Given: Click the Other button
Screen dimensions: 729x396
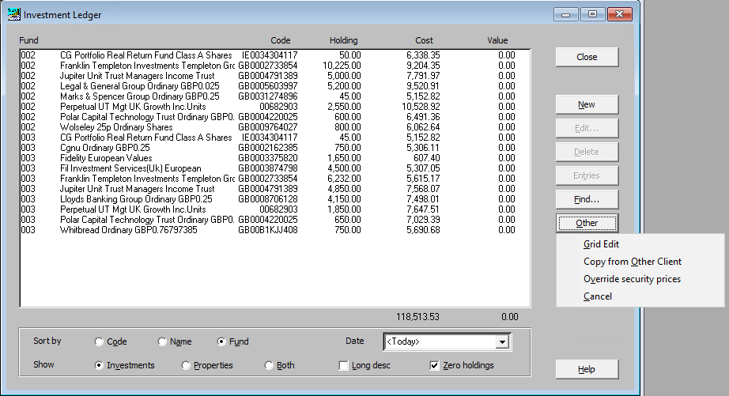Looking at the screenshot, I should 587,223.
